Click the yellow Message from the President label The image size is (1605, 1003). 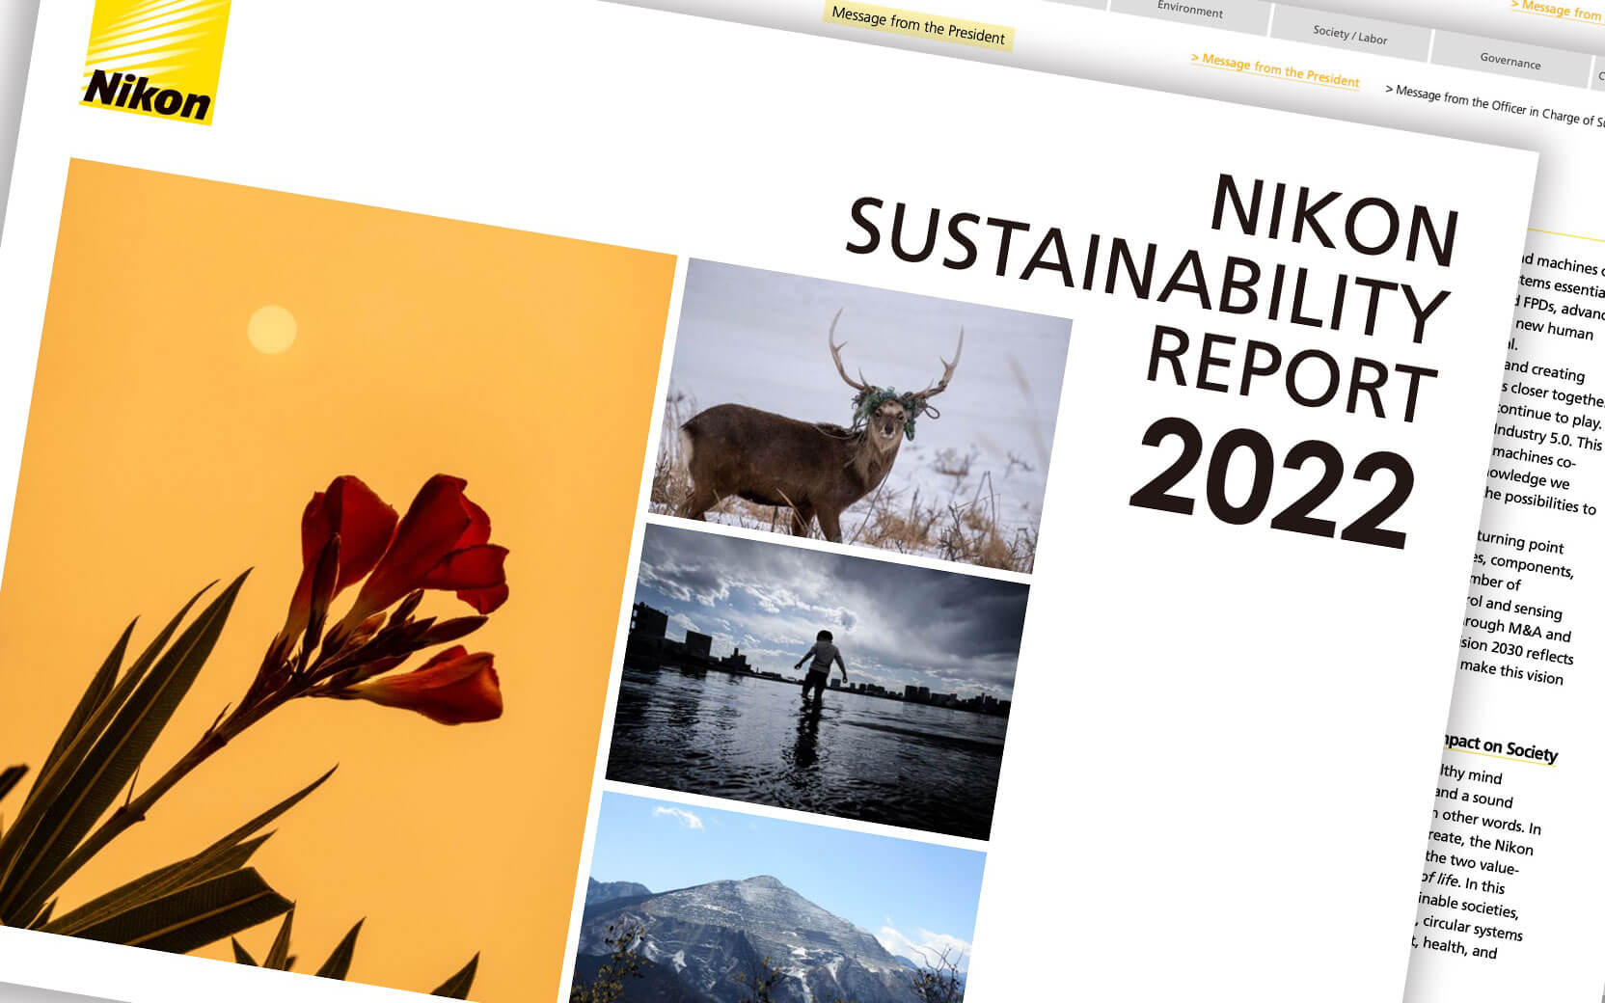pos(917,26)
